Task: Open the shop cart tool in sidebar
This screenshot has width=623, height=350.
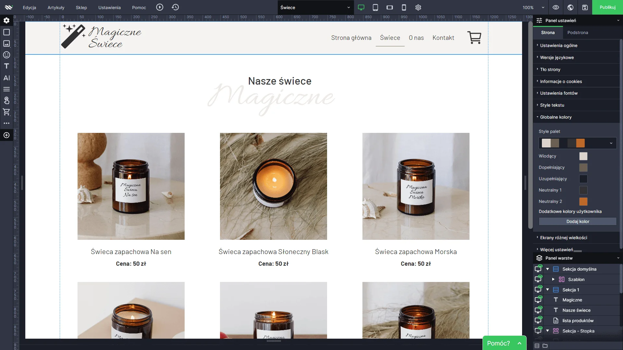Action: click(x=6, y=112)
